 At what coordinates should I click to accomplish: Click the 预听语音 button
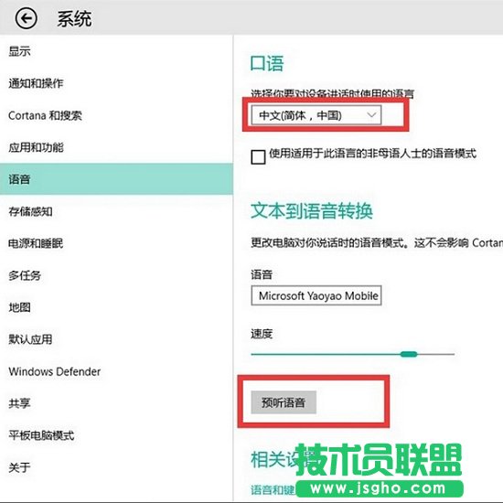coord(284,402)
